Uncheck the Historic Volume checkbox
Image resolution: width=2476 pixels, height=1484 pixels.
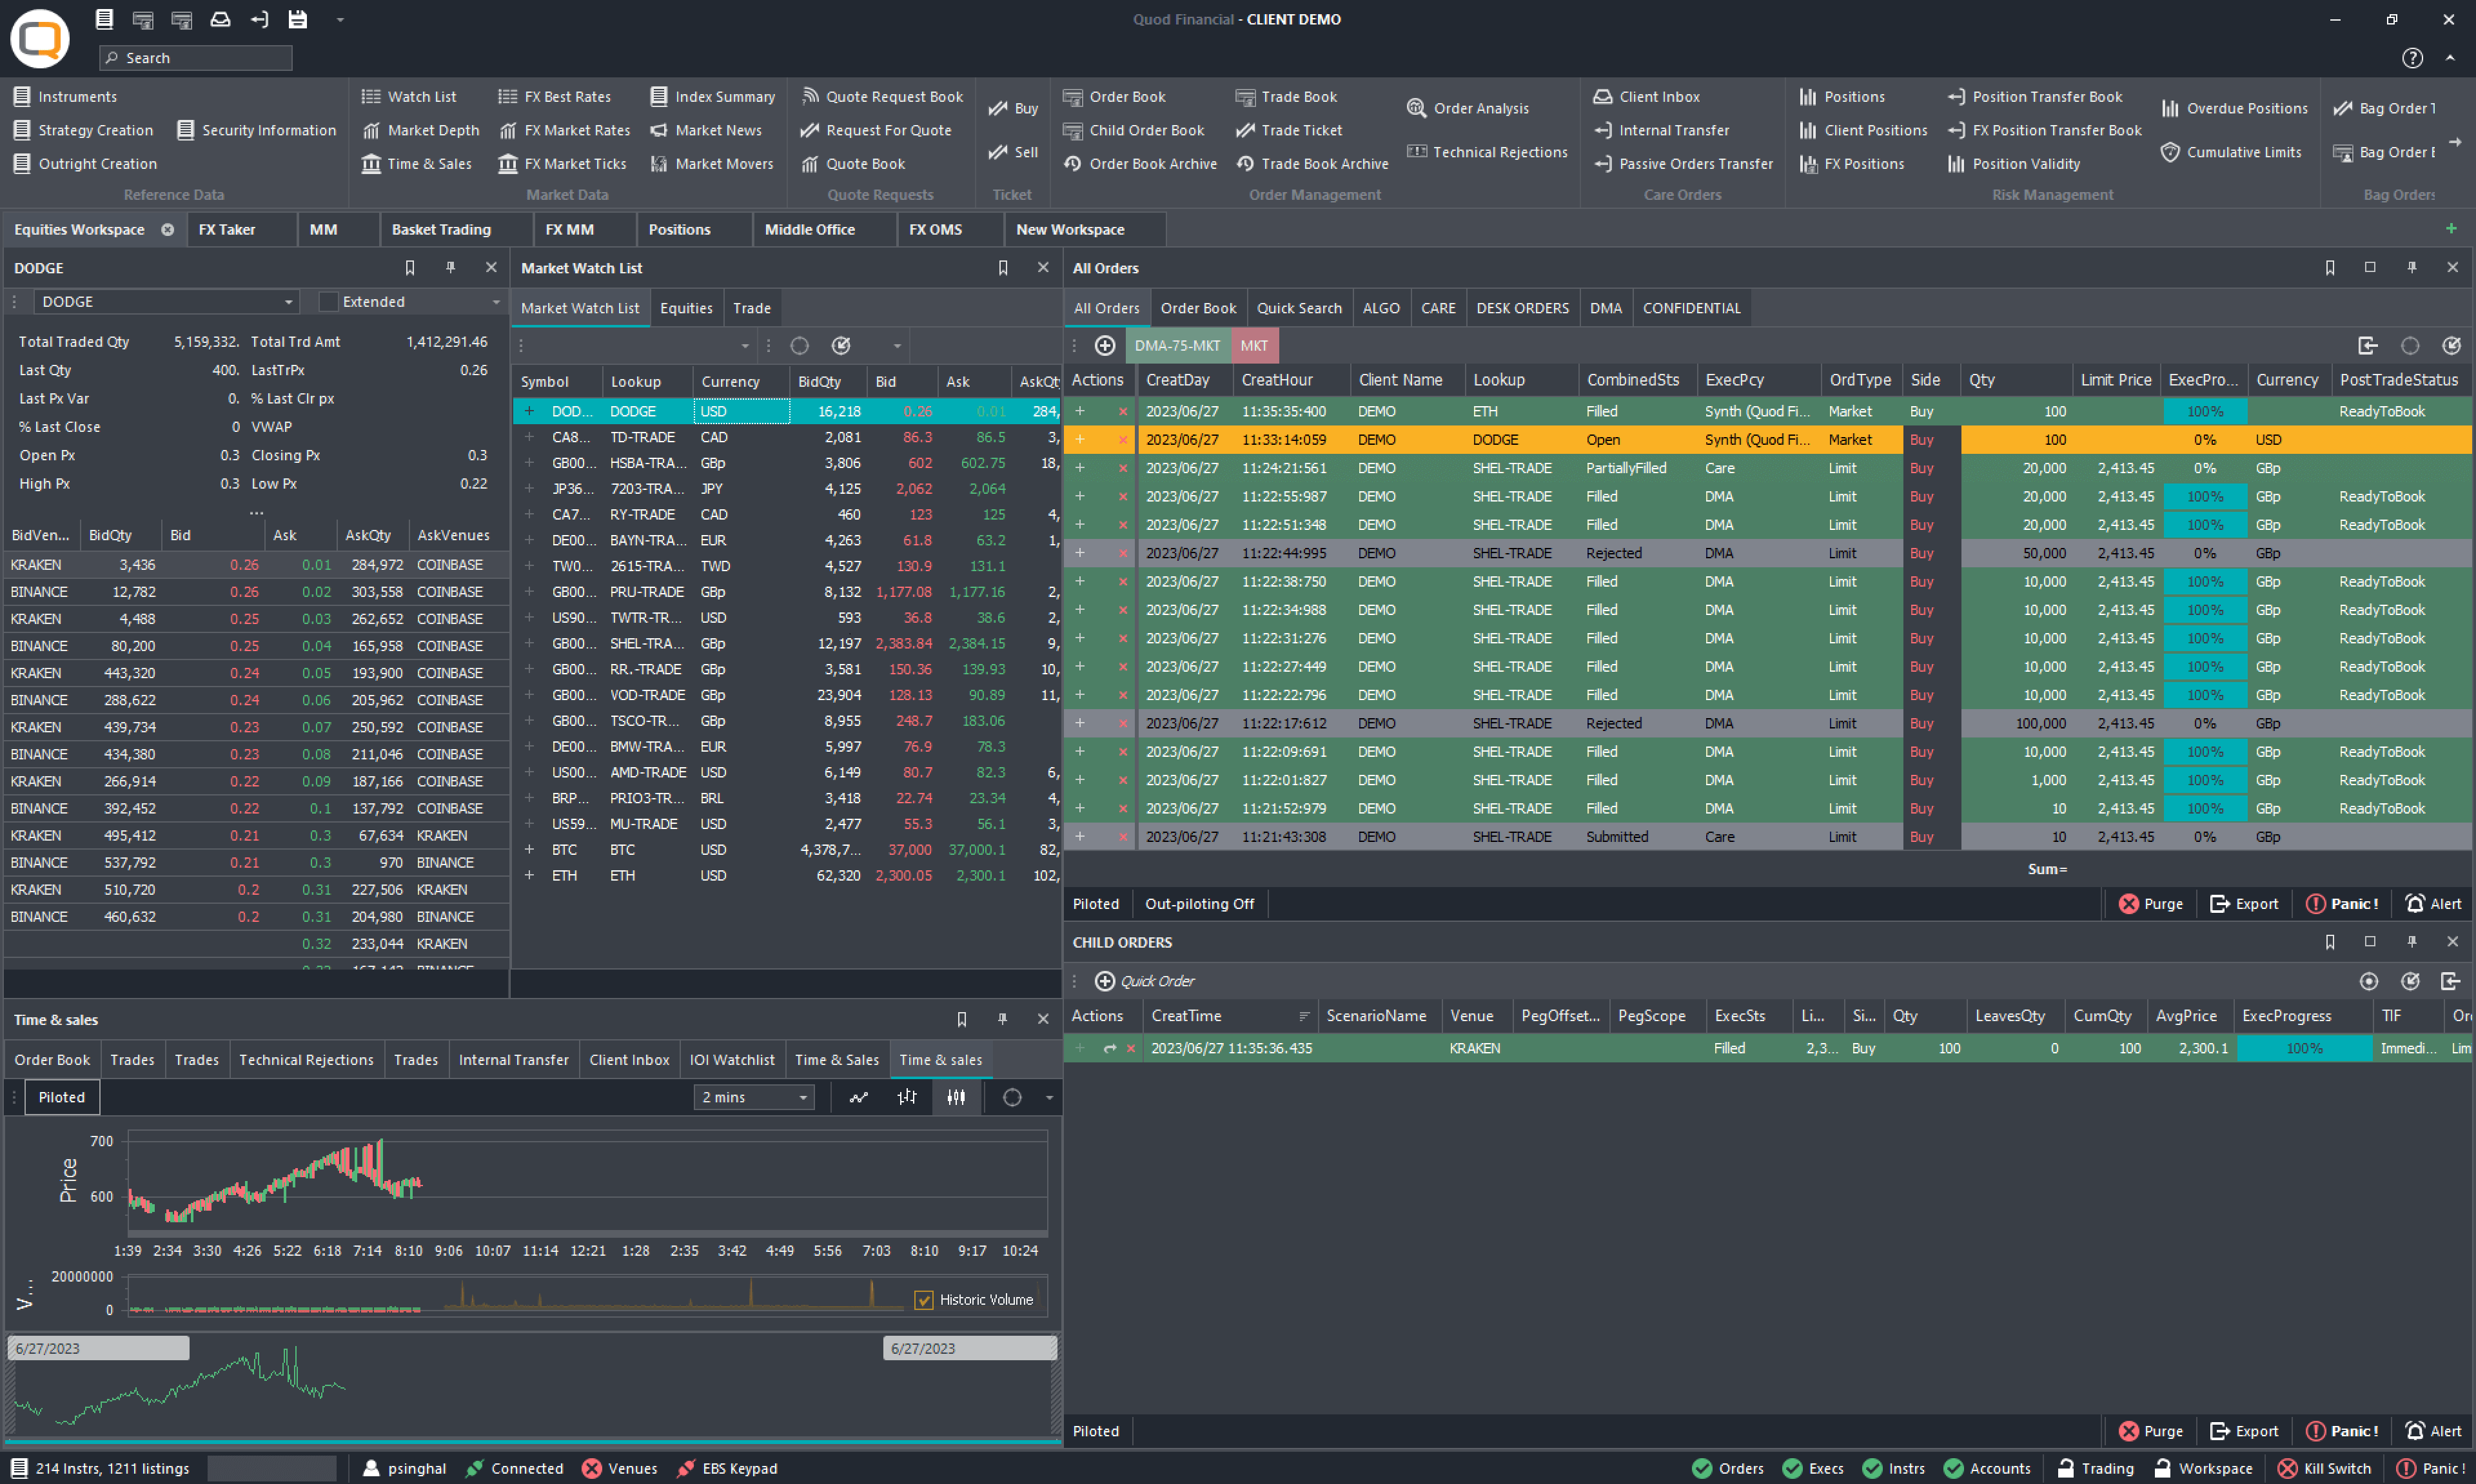click(924, 1300)
